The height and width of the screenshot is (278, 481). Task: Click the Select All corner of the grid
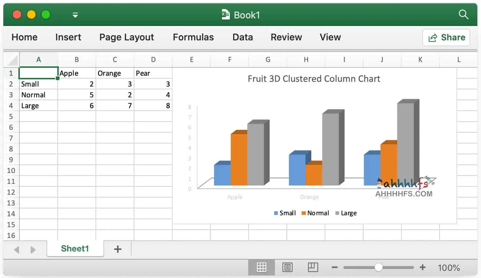point(11,60)
